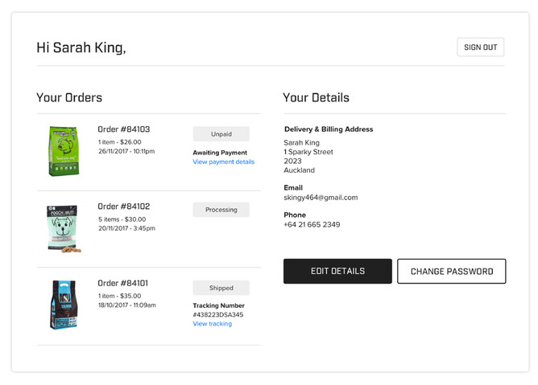Click the green dog food bag thumbnail
This screenshot has width=538, height=385.
pyautogui.click(x=63, y=150)
